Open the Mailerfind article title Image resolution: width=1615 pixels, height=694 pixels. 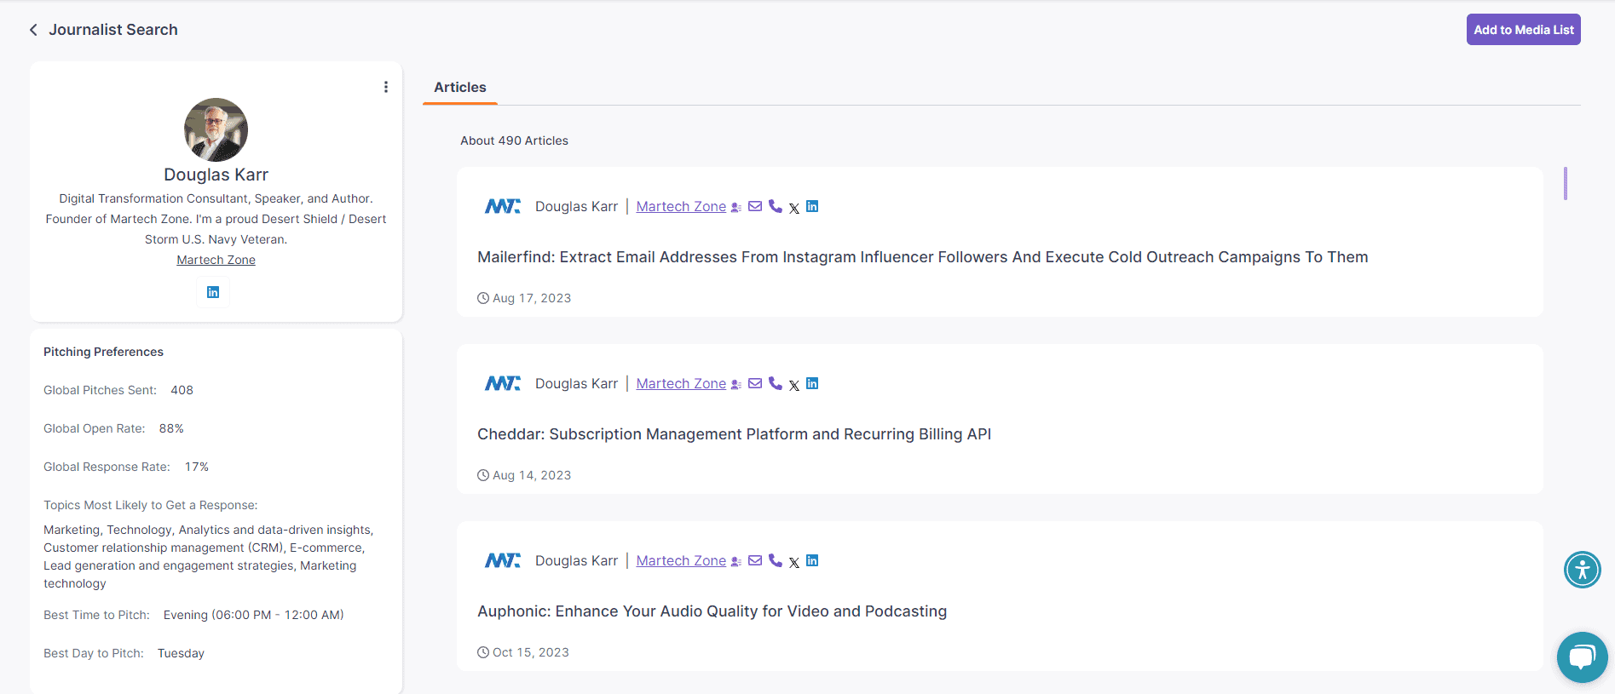(922, 257)
